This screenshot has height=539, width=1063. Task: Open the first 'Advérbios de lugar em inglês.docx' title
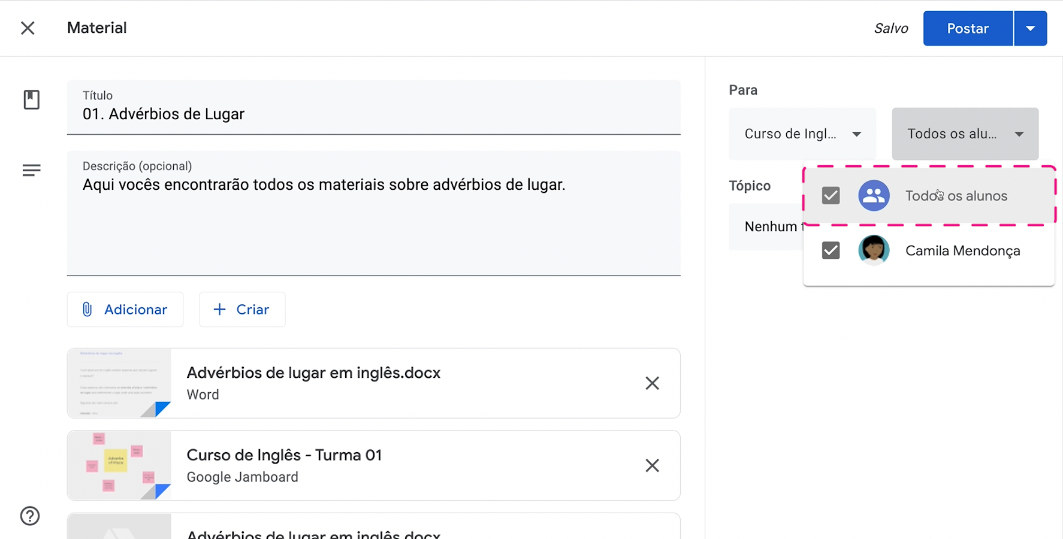click(313, 373)
